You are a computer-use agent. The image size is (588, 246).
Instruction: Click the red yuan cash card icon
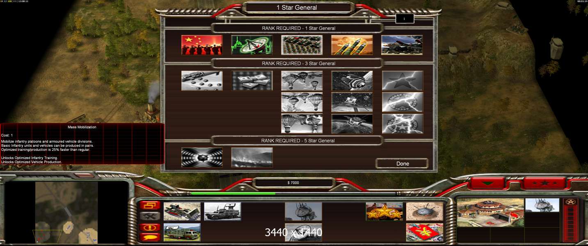pyautogui.click(x=425, y=232)
